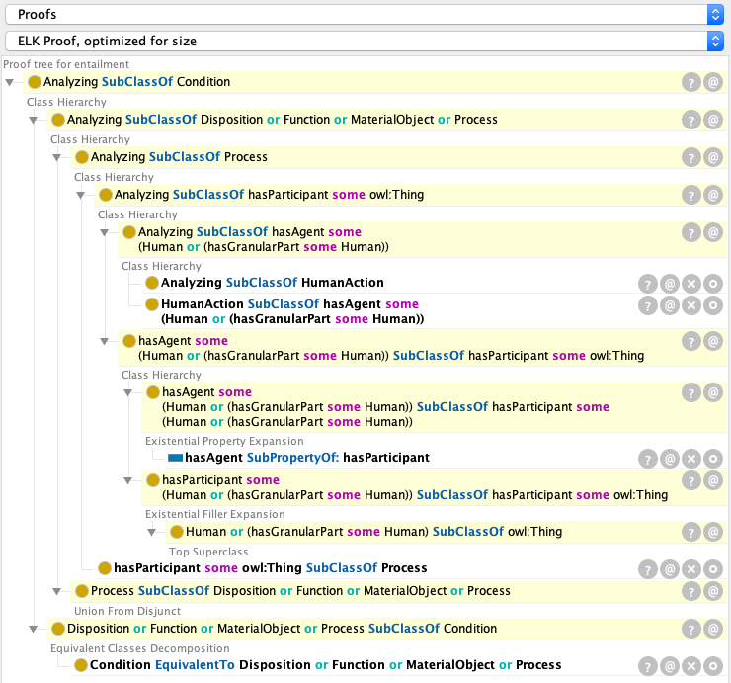731x683 pixels.
Task: Click annotation (@) icon for 'Analyzing SubClassOf Condition'
Action: point(713,83)
